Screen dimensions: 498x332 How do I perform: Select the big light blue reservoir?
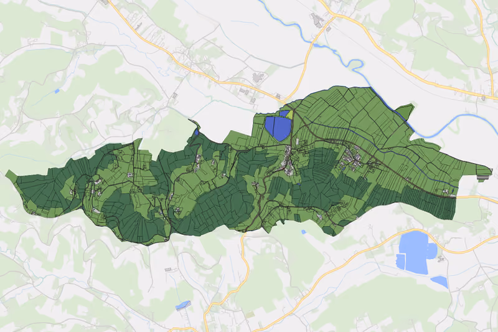(416, 252)
